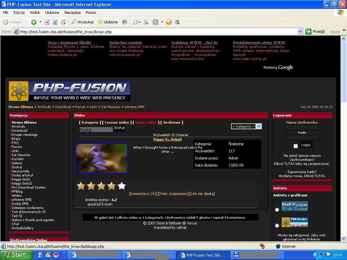Viewport: 347px width, 260px height.
Task: Open the Losowe wideo link
Action: 117,123
